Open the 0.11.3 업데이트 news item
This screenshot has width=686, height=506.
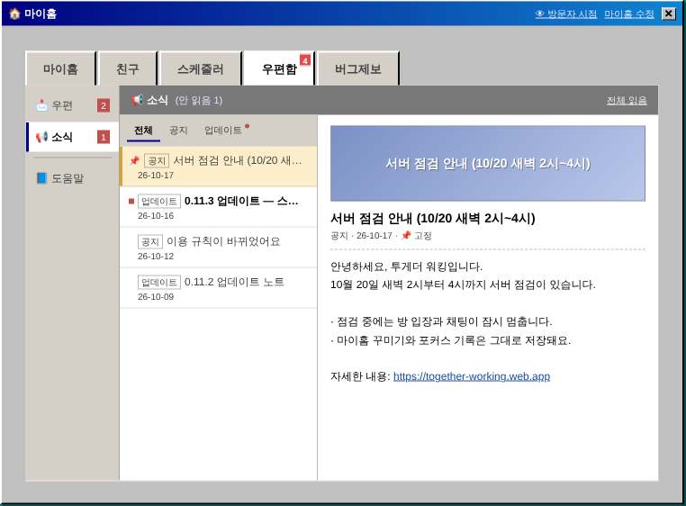click(x=218, y=207)
